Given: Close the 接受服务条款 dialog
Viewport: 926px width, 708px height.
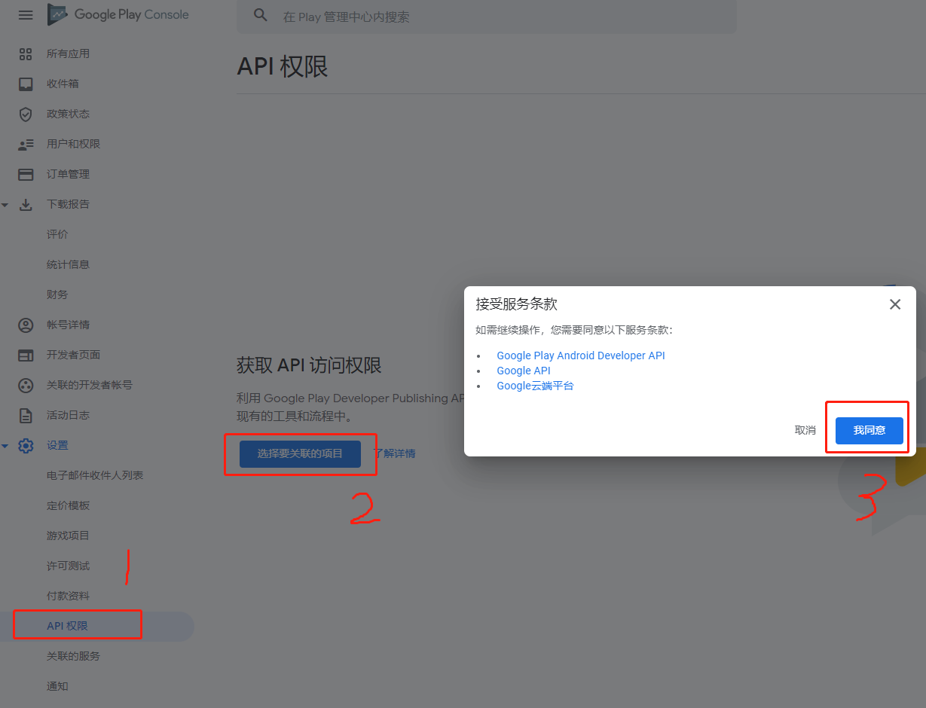Looking at the screenshot, I should (894, 304).
